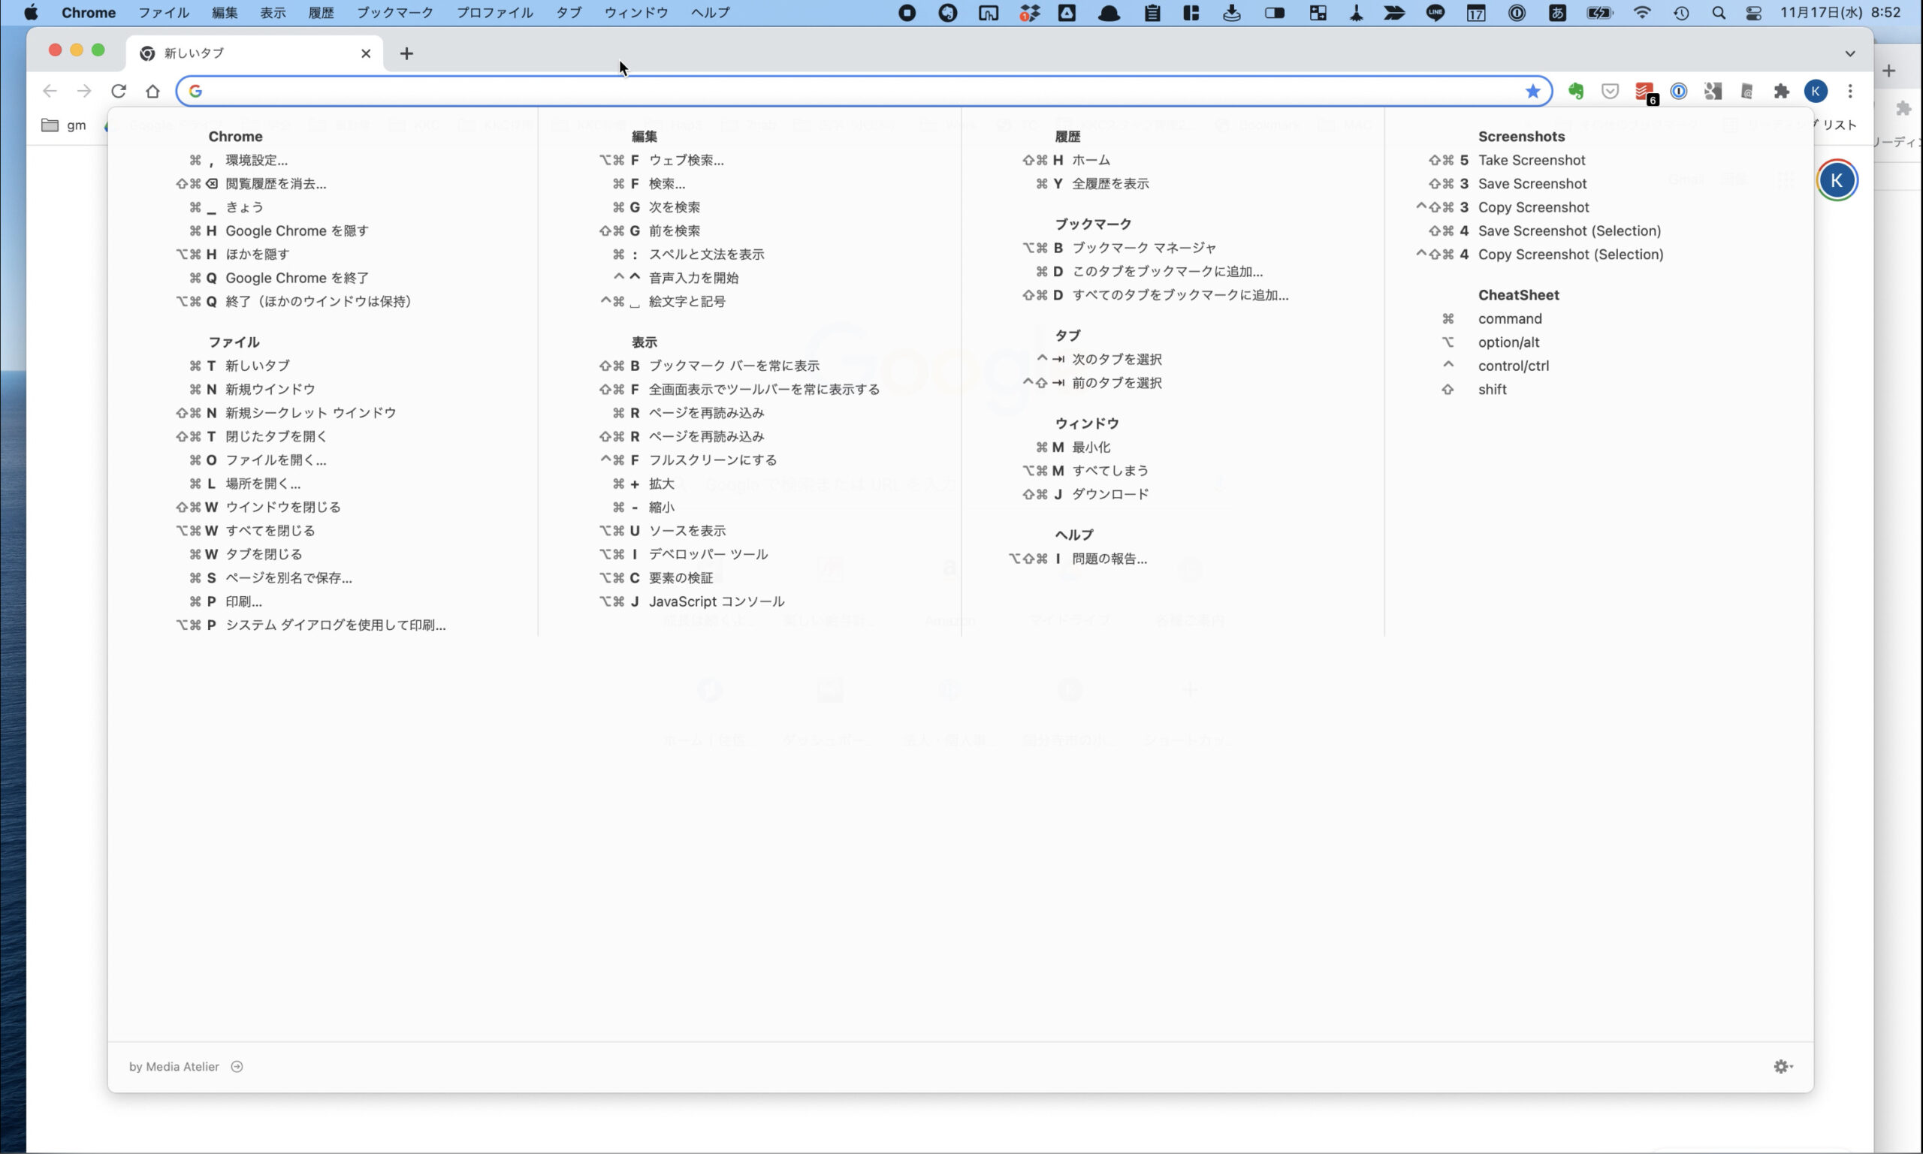
Task: Click the plus icon in the background window
Action: pos(1888,71)
